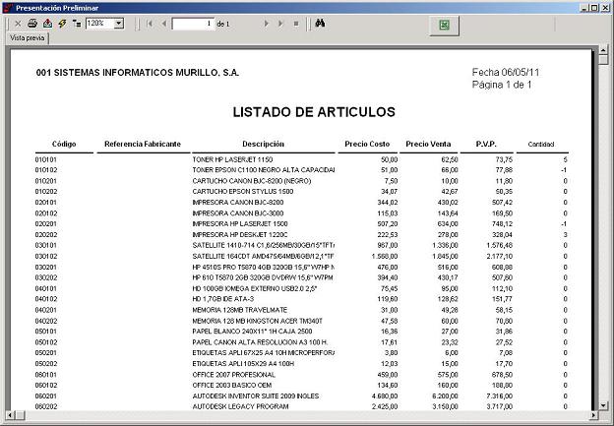Click the Código column header
Viewport: 614px width, 426px height.
[64, 144]
